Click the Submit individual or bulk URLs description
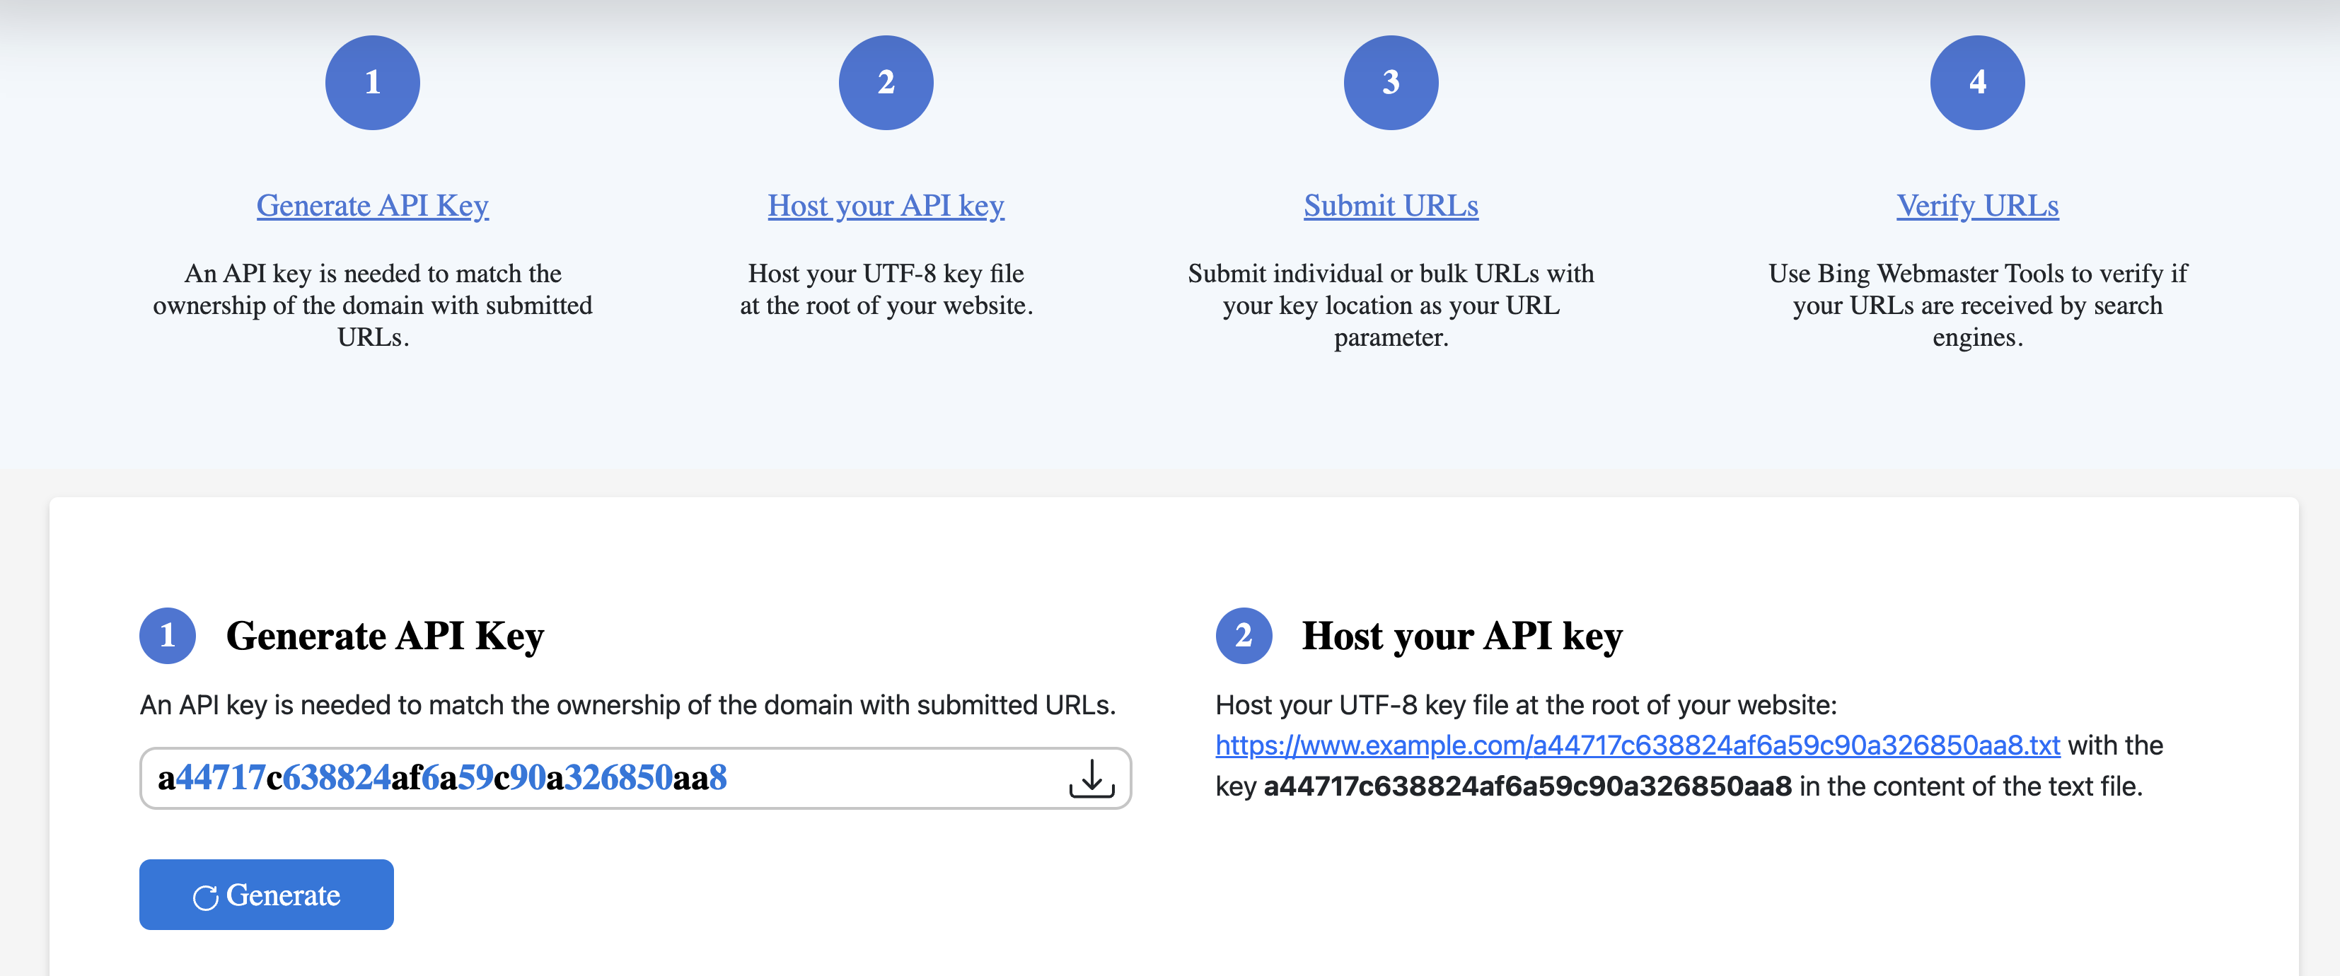This screenshot has height=976, width=2340. 1390,305
